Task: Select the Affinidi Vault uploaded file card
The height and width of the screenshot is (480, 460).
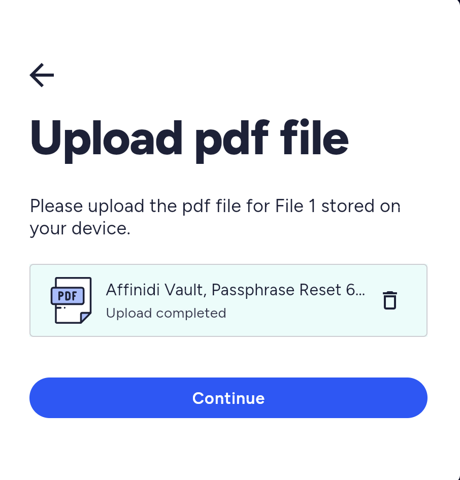Action: pos(228,300)
